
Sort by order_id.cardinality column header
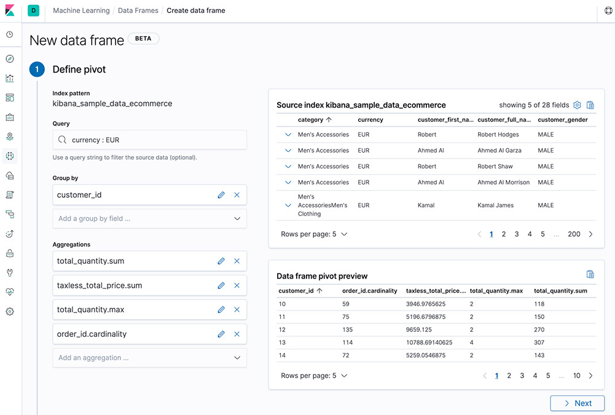[369, 291]
